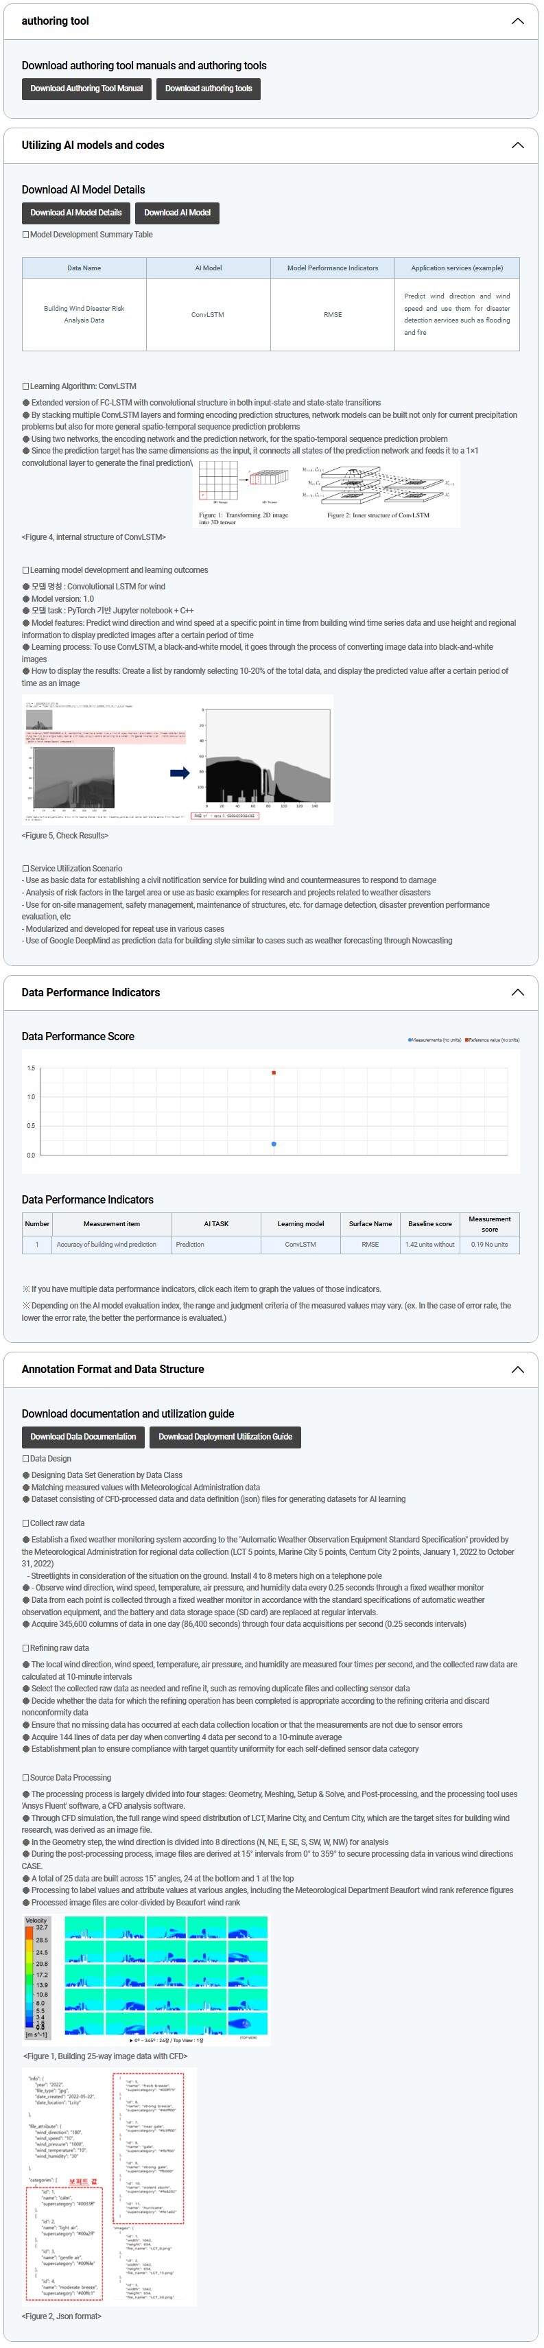
Task: Collapse the Annotation Format and Data Structure title
Action: point(112,1369)
